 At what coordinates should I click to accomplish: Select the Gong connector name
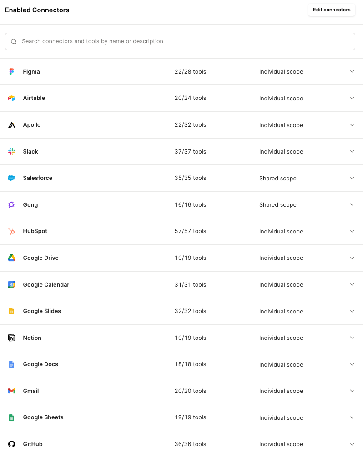[x=30, y=205]
